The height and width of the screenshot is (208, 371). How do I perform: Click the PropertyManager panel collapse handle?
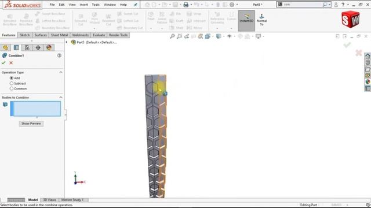tap(66, 114)
